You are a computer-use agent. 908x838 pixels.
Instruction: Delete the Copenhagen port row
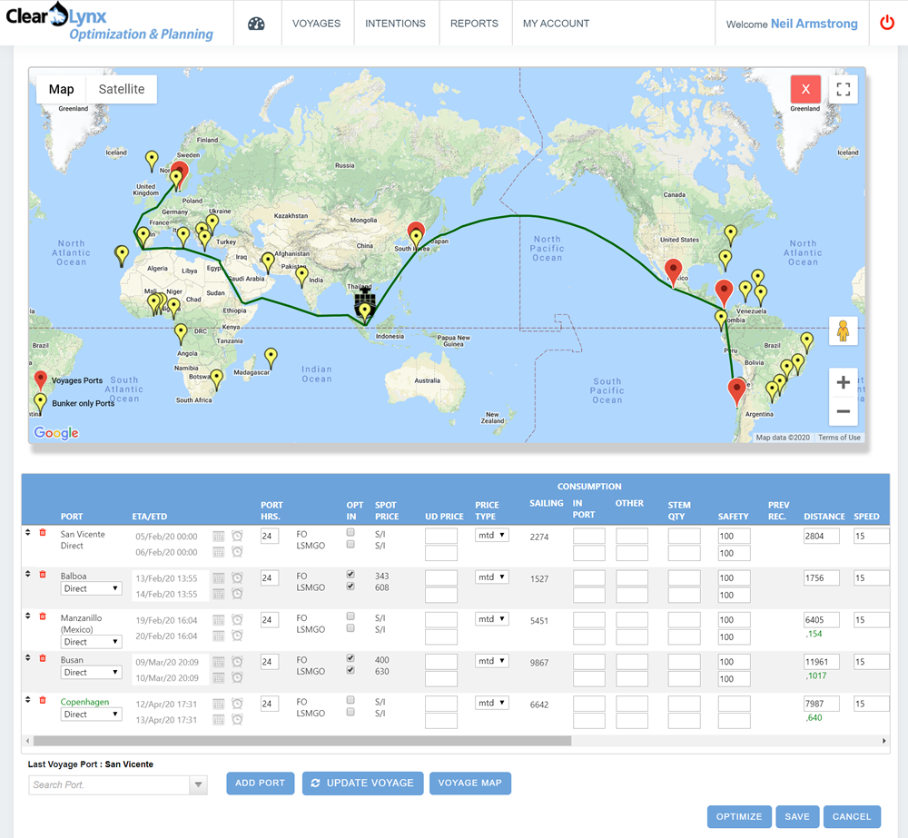43,700
